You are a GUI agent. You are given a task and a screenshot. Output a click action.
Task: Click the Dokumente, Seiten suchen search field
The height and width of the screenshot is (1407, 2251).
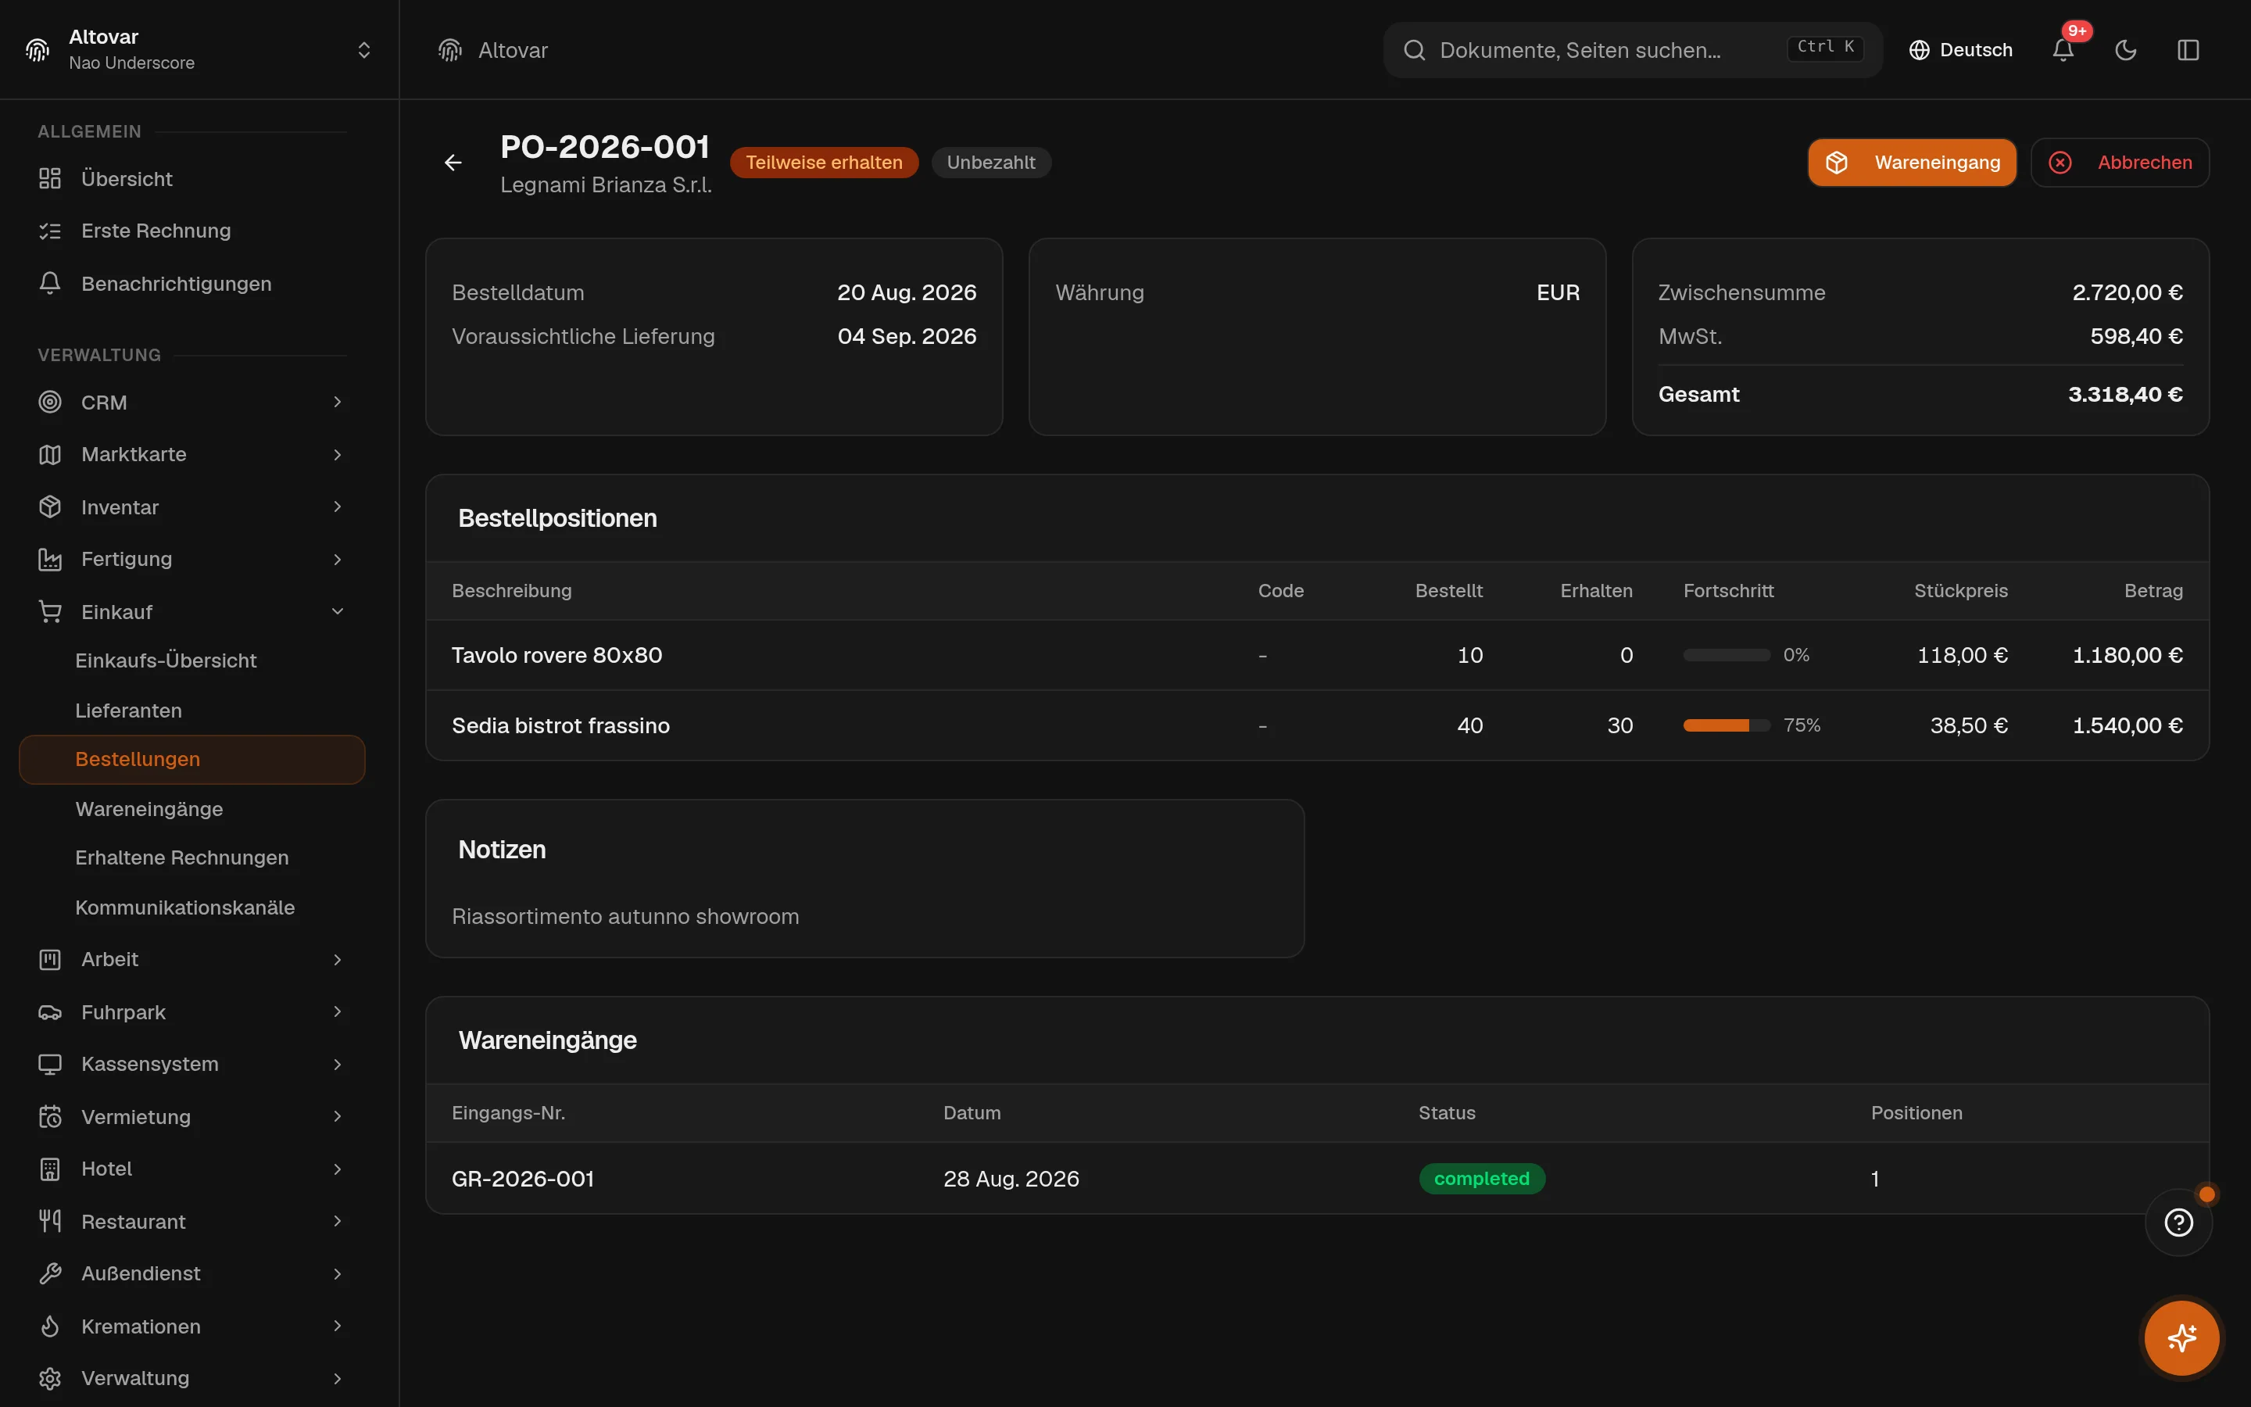1633,50
